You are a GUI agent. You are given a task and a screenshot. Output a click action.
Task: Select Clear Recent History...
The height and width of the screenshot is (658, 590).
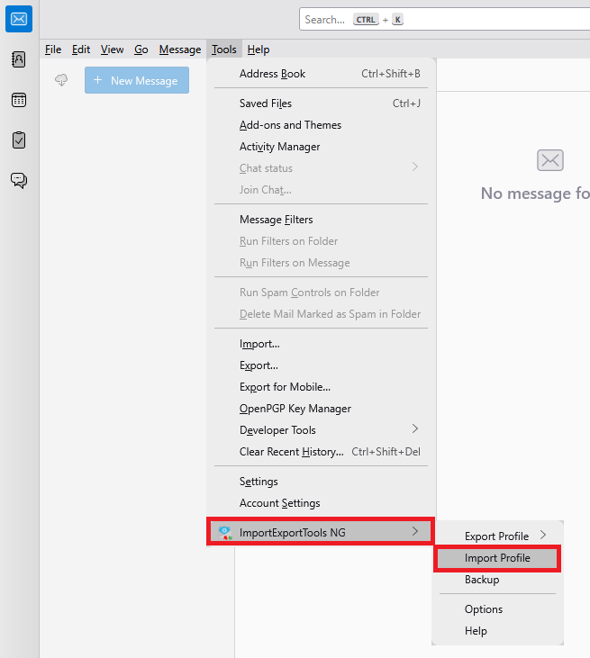tap(322, 452)
